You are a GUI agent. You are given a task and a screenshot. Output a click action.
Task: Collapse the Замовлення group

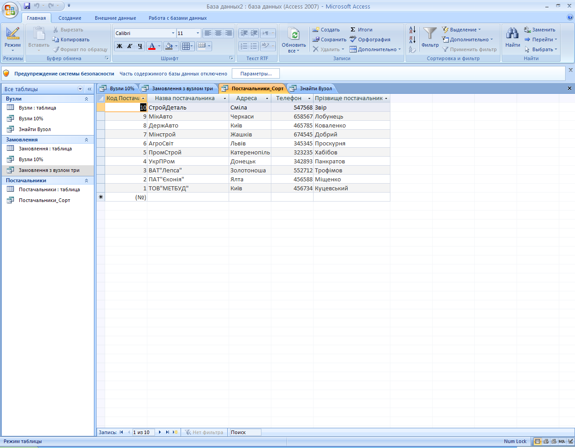pos(87,140)
